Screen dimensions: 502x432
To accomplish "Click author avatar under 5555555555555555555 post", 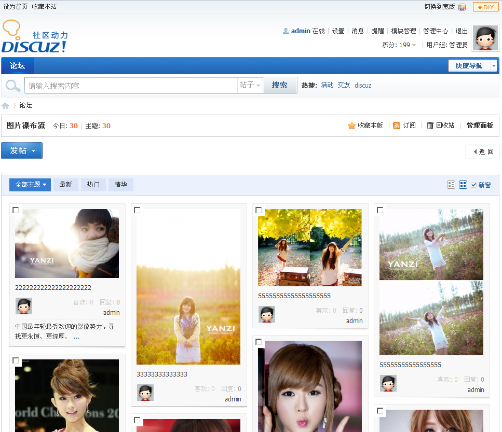I will point(267,314).
